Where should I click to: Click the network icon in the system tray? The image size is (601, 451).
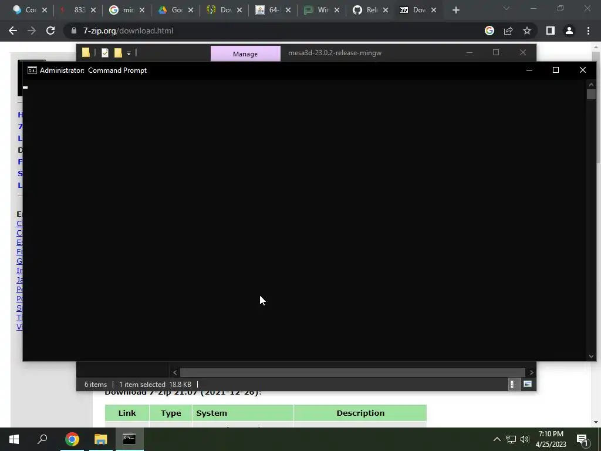pyautogui.click(x=511, y=439)
